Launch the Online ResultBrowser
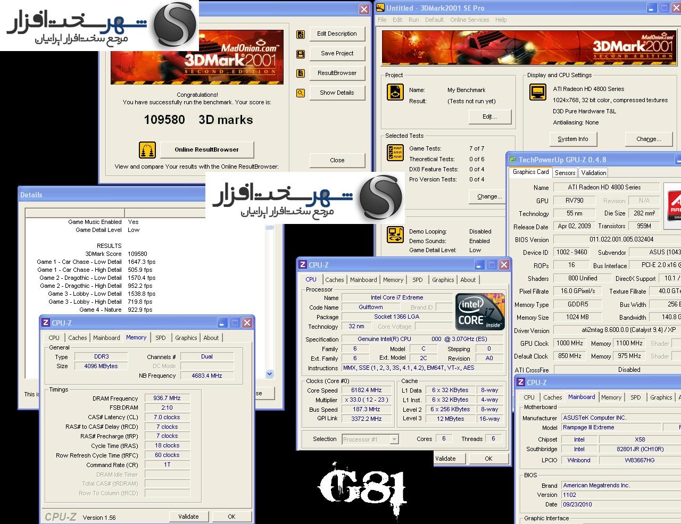 coord(206,149)
